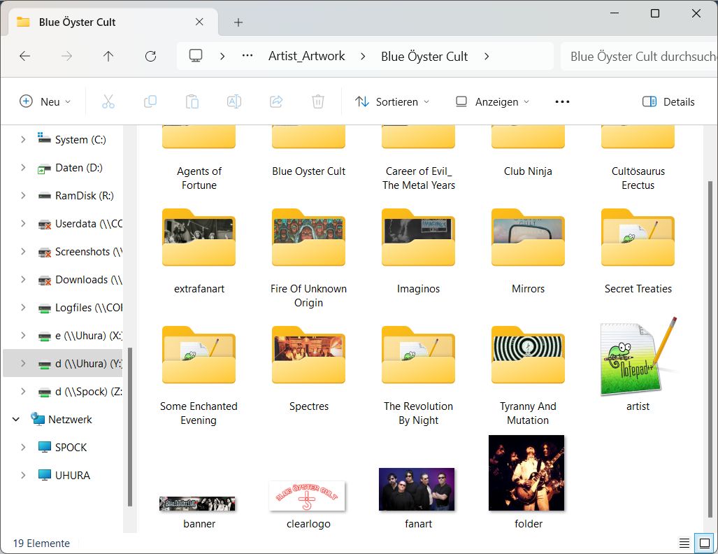Select the Agents of Fortune folder

(x=199, y=159)
